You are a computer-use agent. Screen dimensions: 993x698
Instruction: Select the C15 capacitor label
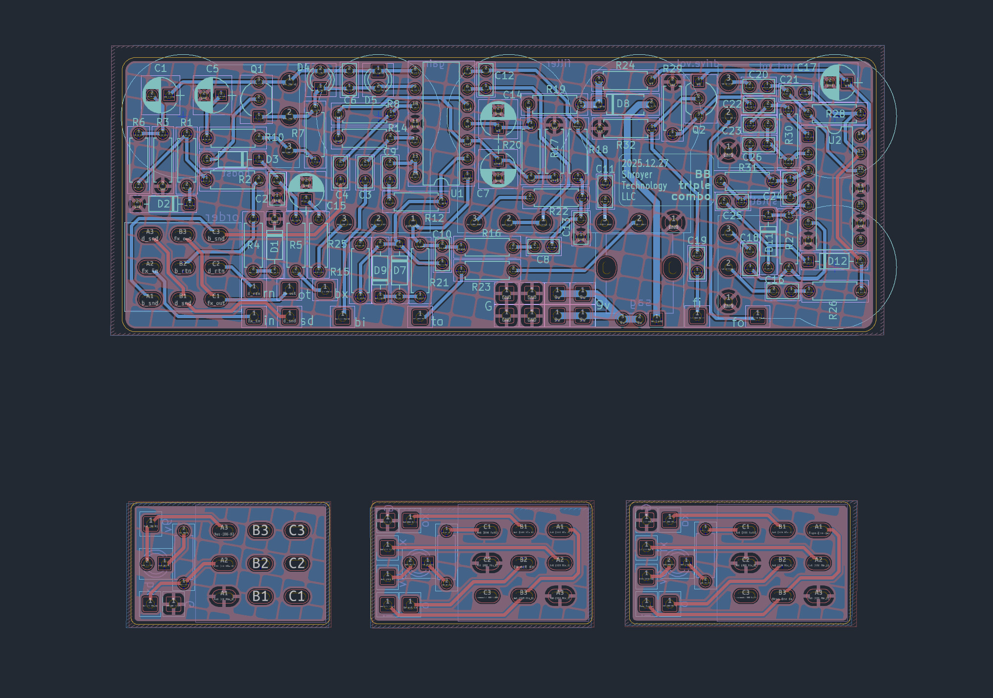pos(336,206)
